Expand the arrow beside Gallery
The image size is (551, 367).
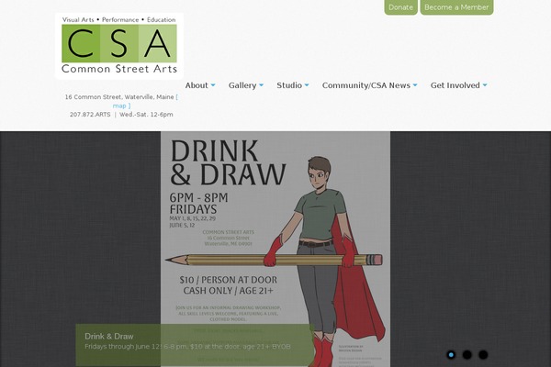click(261, 85)
